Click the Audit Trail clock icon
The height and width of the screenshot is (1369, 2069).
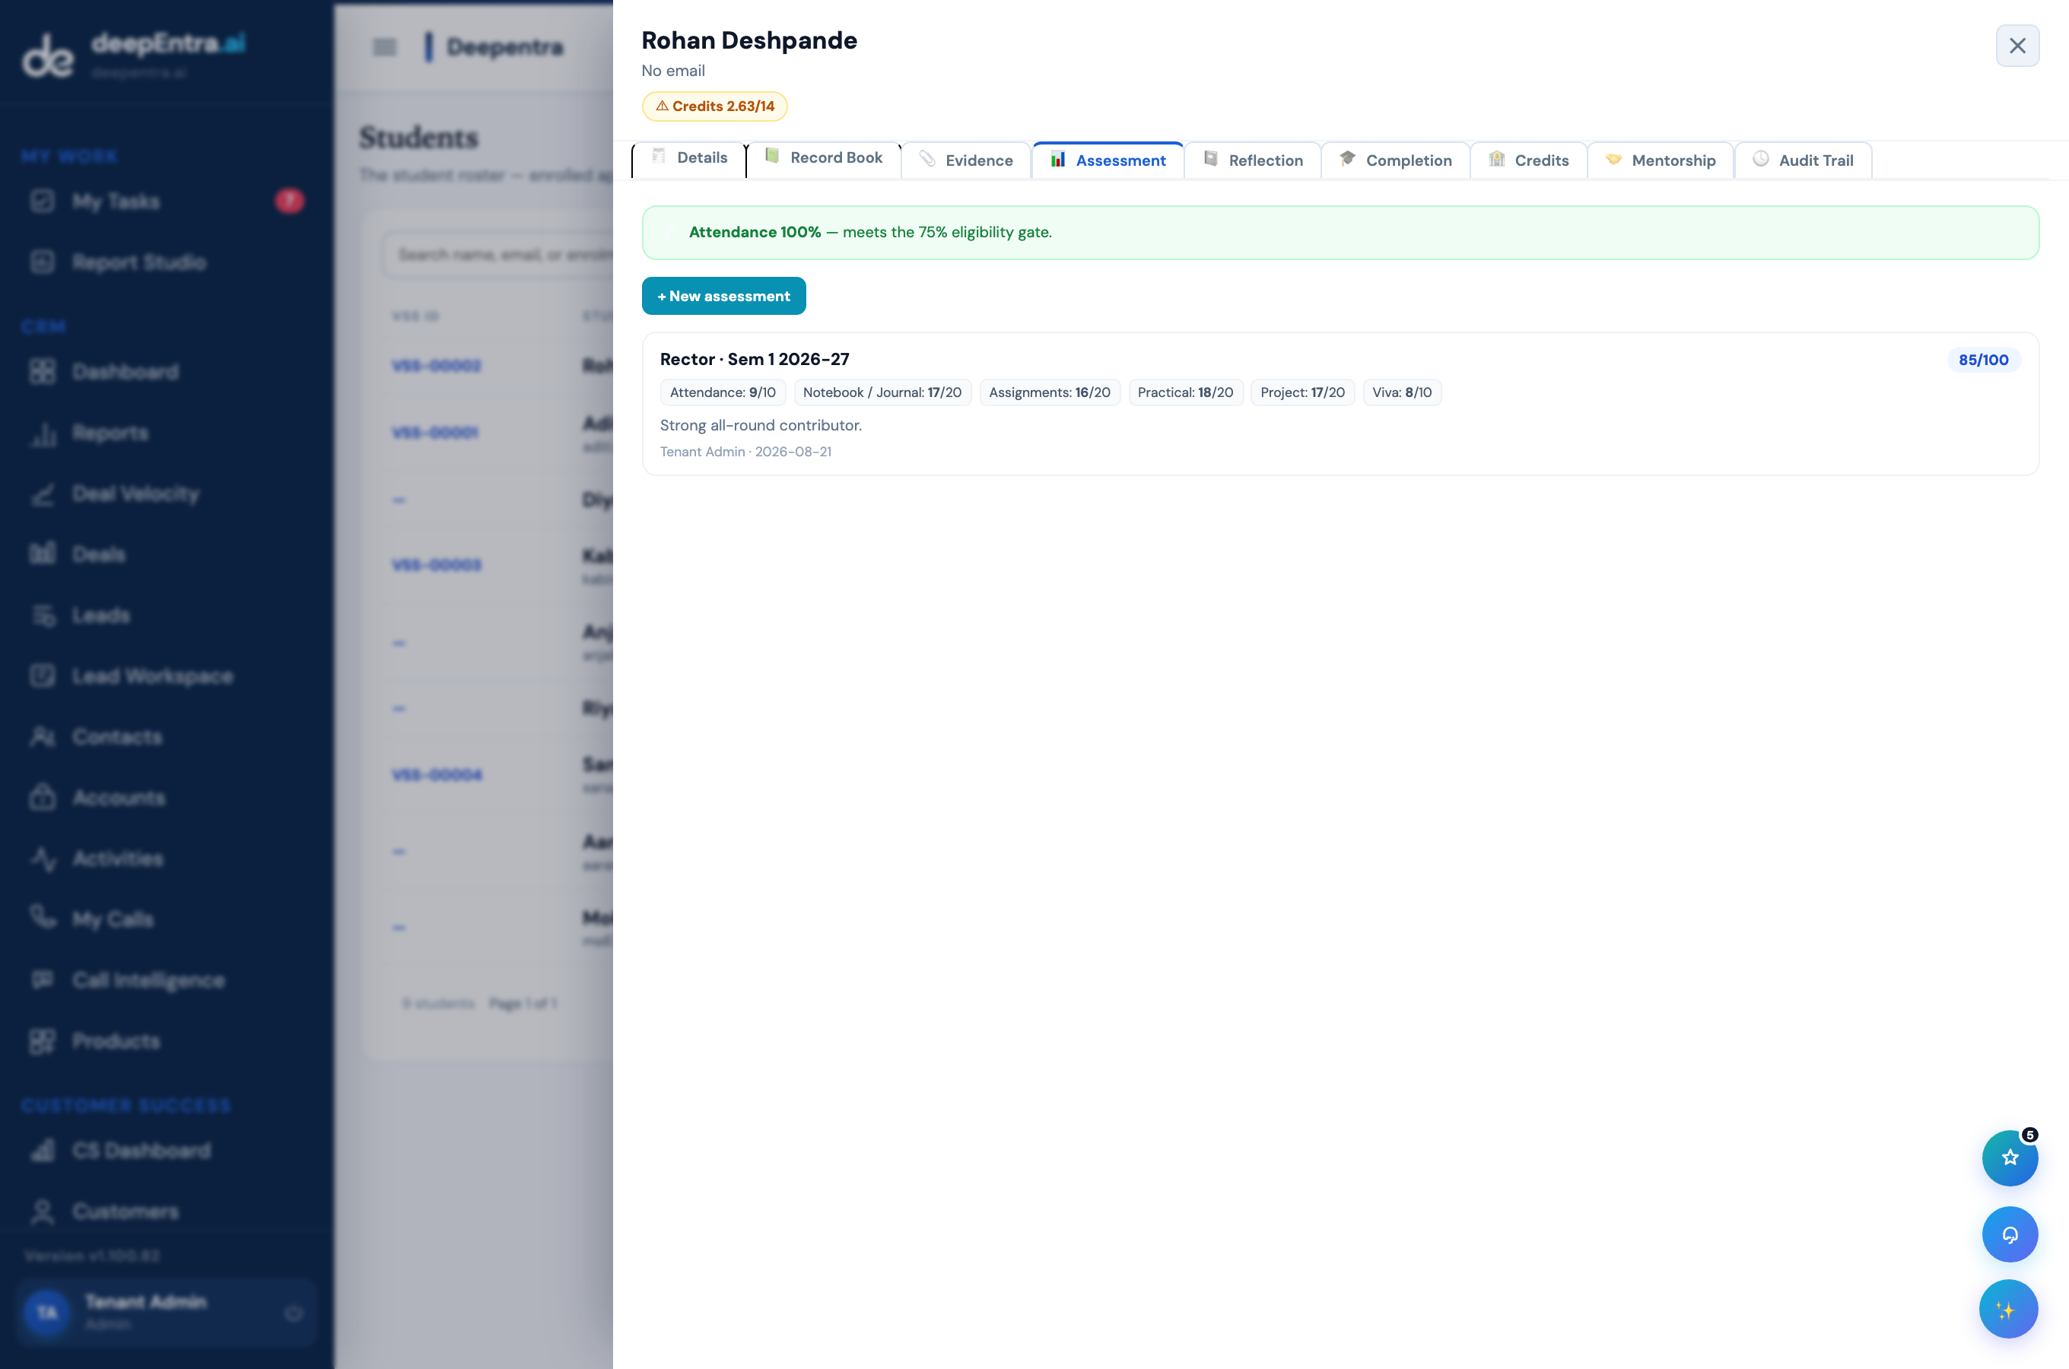[1761, 159]
